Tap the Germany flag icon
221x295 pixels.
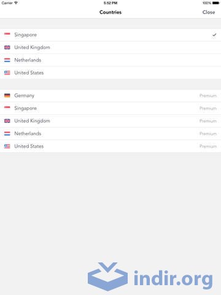[7, 95]
